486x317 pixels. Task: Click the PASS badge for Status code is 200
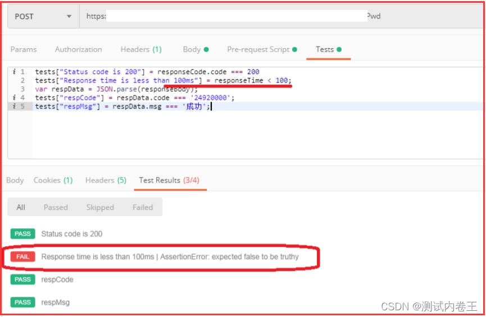[22, 234]
